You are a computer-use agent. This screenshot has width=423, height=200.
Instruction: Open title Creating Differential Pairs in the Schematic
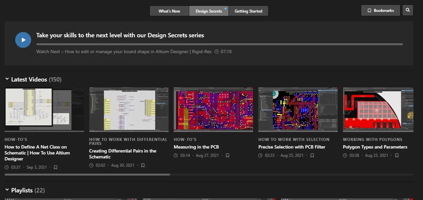123,154
